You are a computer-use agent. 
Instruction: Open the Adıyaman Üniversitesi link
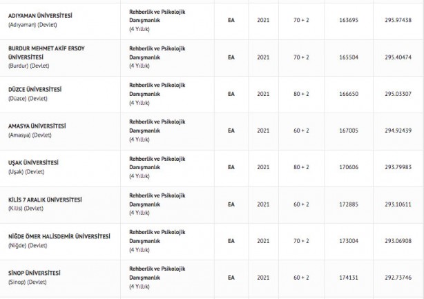pyautogui.click(x=41, y=15)
